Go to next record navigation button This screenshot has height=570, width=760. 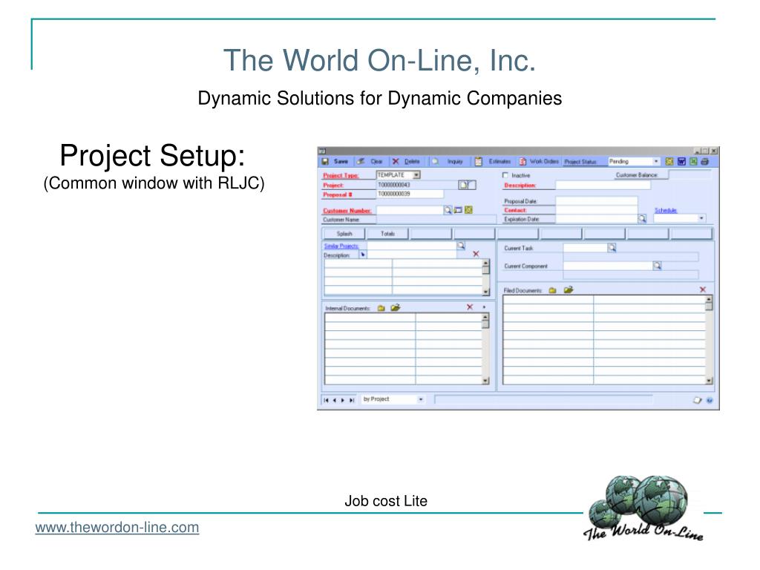(343, 400)
